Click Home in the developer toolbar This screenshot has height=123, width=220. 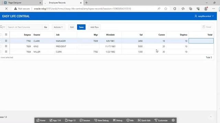point(41,120)
